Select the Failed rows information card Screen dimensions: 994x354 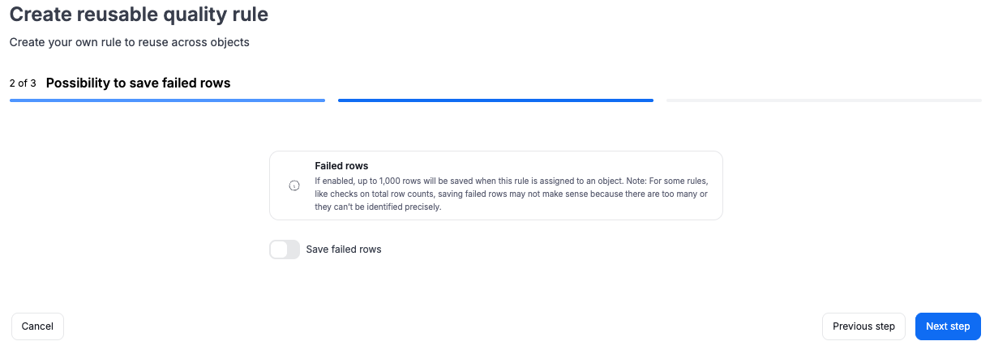click(x=495, y=186)
